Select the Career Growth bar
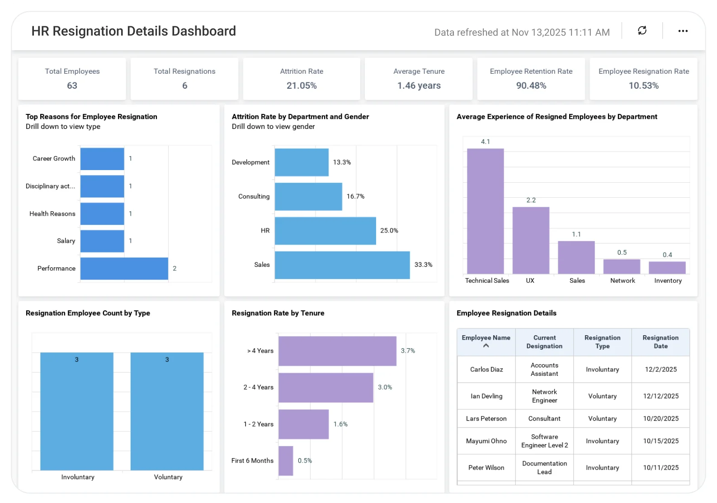The image size is (717, 503). click(102, 159)
